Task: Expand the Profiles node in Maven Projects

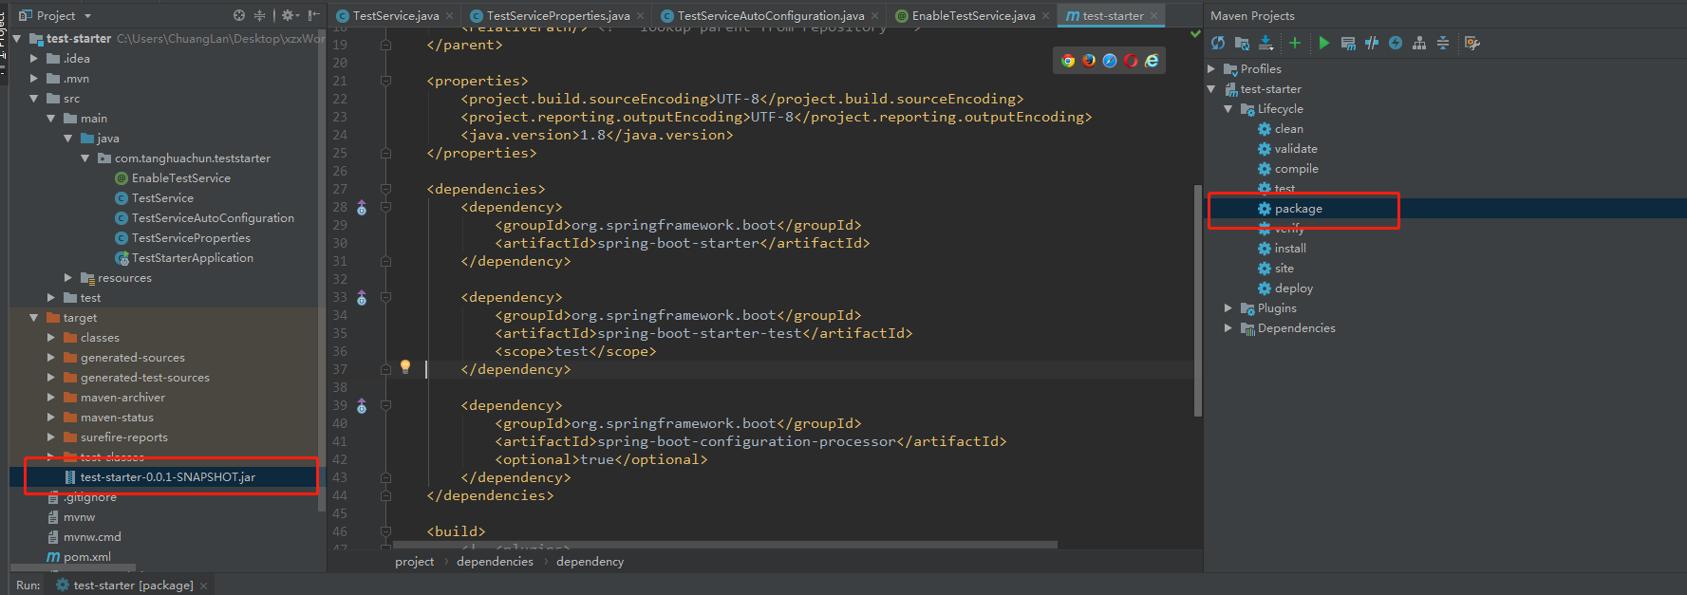Action: coord(1211,69)
